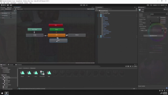Start Play mode with the play button

81,5
